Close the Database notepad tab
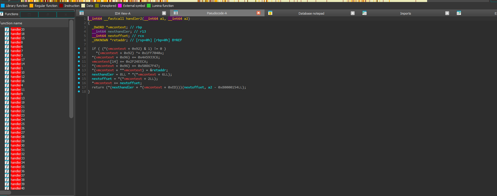This screenshot has width=497, height=196. (353, 14)
